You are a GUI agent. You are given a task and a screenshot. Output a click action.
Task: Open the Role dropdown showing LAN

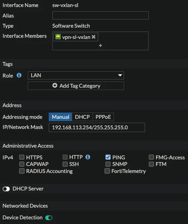(x=76, y=75)
